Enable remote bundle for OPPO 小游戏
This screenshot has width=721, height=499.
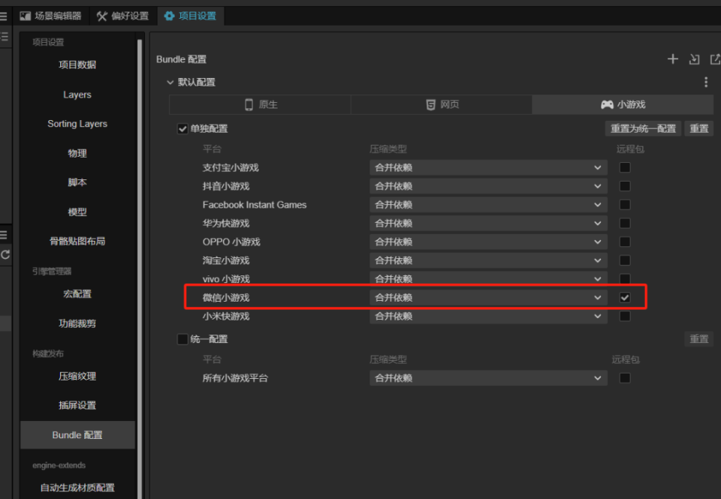pyautogui.click(x=624, y=242)
